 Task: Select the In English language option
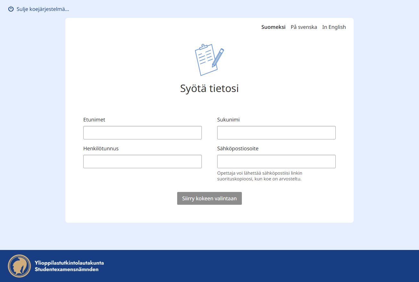click(x=334, y=27)
